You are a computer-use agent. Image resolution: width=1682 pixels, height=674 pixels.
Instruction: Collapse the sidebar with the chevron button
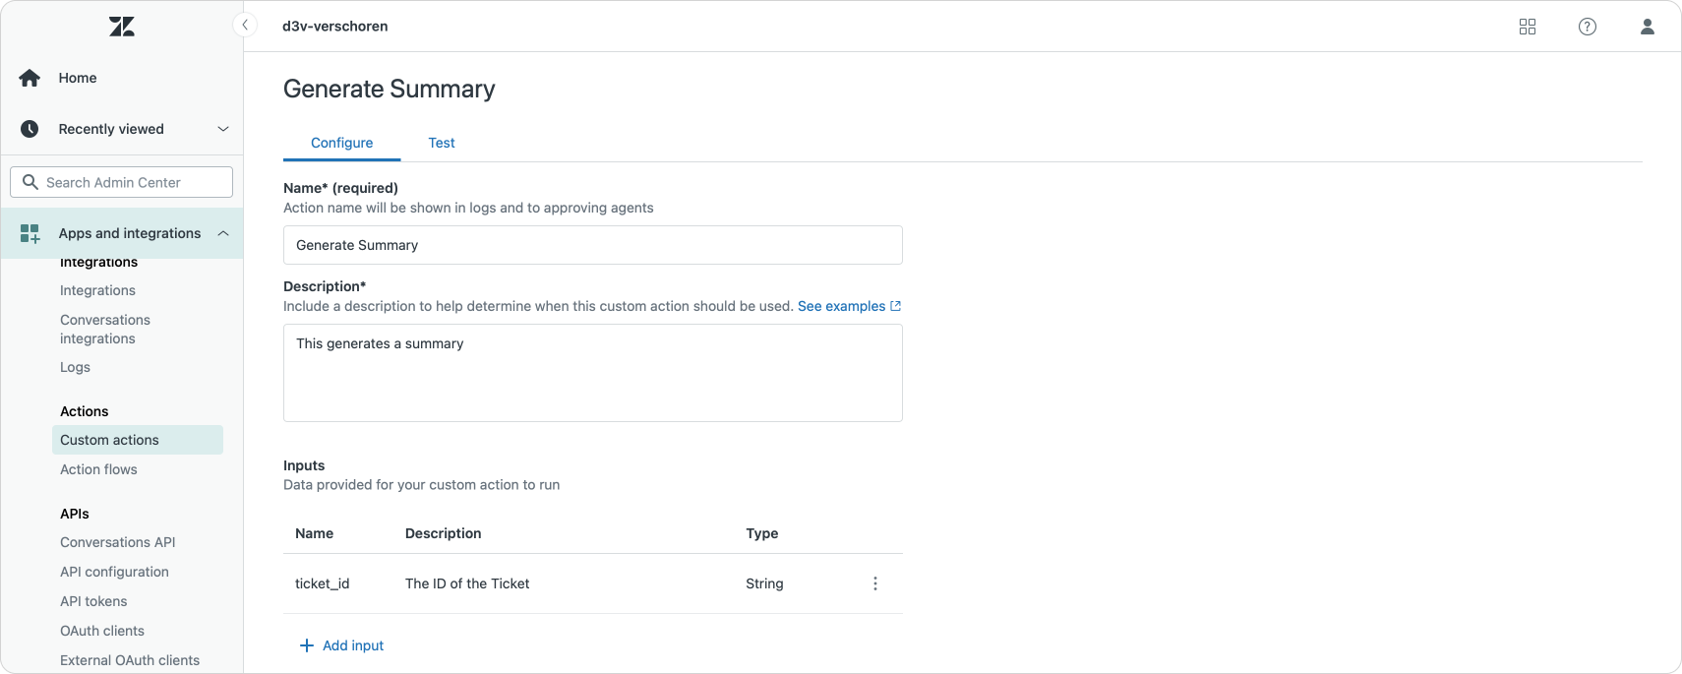(x=245, y=25)
